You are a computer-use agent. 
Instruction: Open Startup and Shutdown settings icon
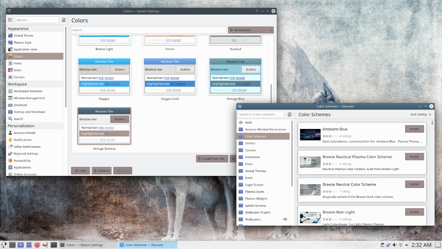tap(10, 112)
